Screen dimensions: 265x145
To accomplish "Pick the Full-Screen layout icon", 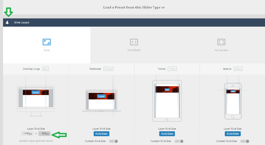I will pyautogui.click(x=221, y=42).
